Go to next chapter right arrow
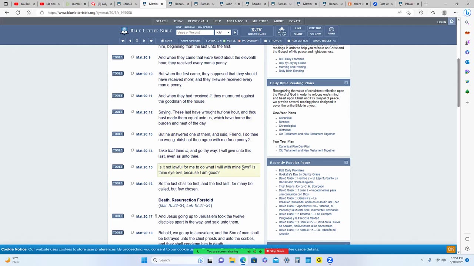The image size is (474, 266). [x=144, y=41]
